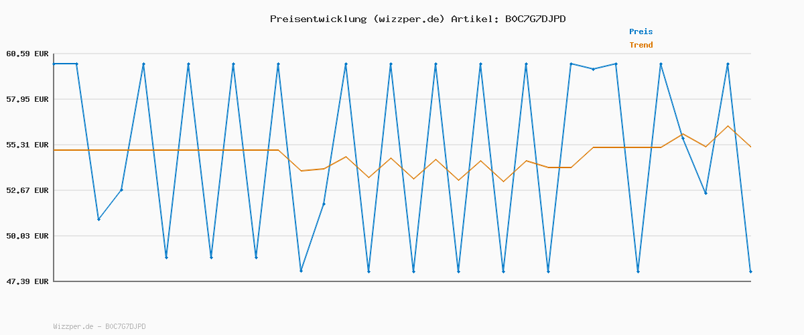
Task: Click the first blue price point at far left
Action: coord(54,64)
